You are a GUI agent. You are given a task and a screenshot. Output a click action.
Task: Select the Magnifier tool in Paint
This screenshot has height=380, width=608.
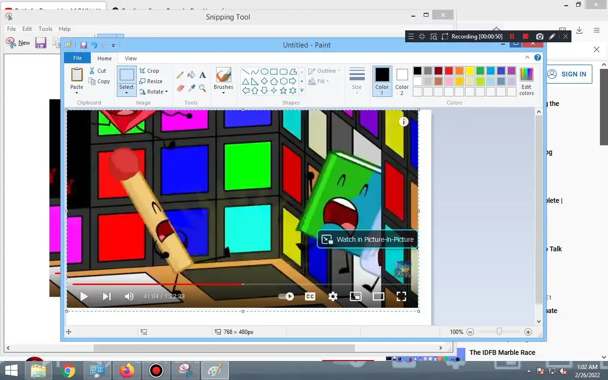coord(202,88)
